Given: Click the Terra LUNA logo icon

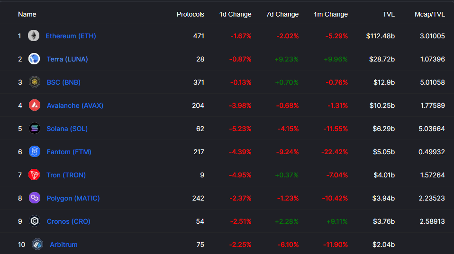Looking at the screenshot, I should pyautogui.click(x=34, y=59).
